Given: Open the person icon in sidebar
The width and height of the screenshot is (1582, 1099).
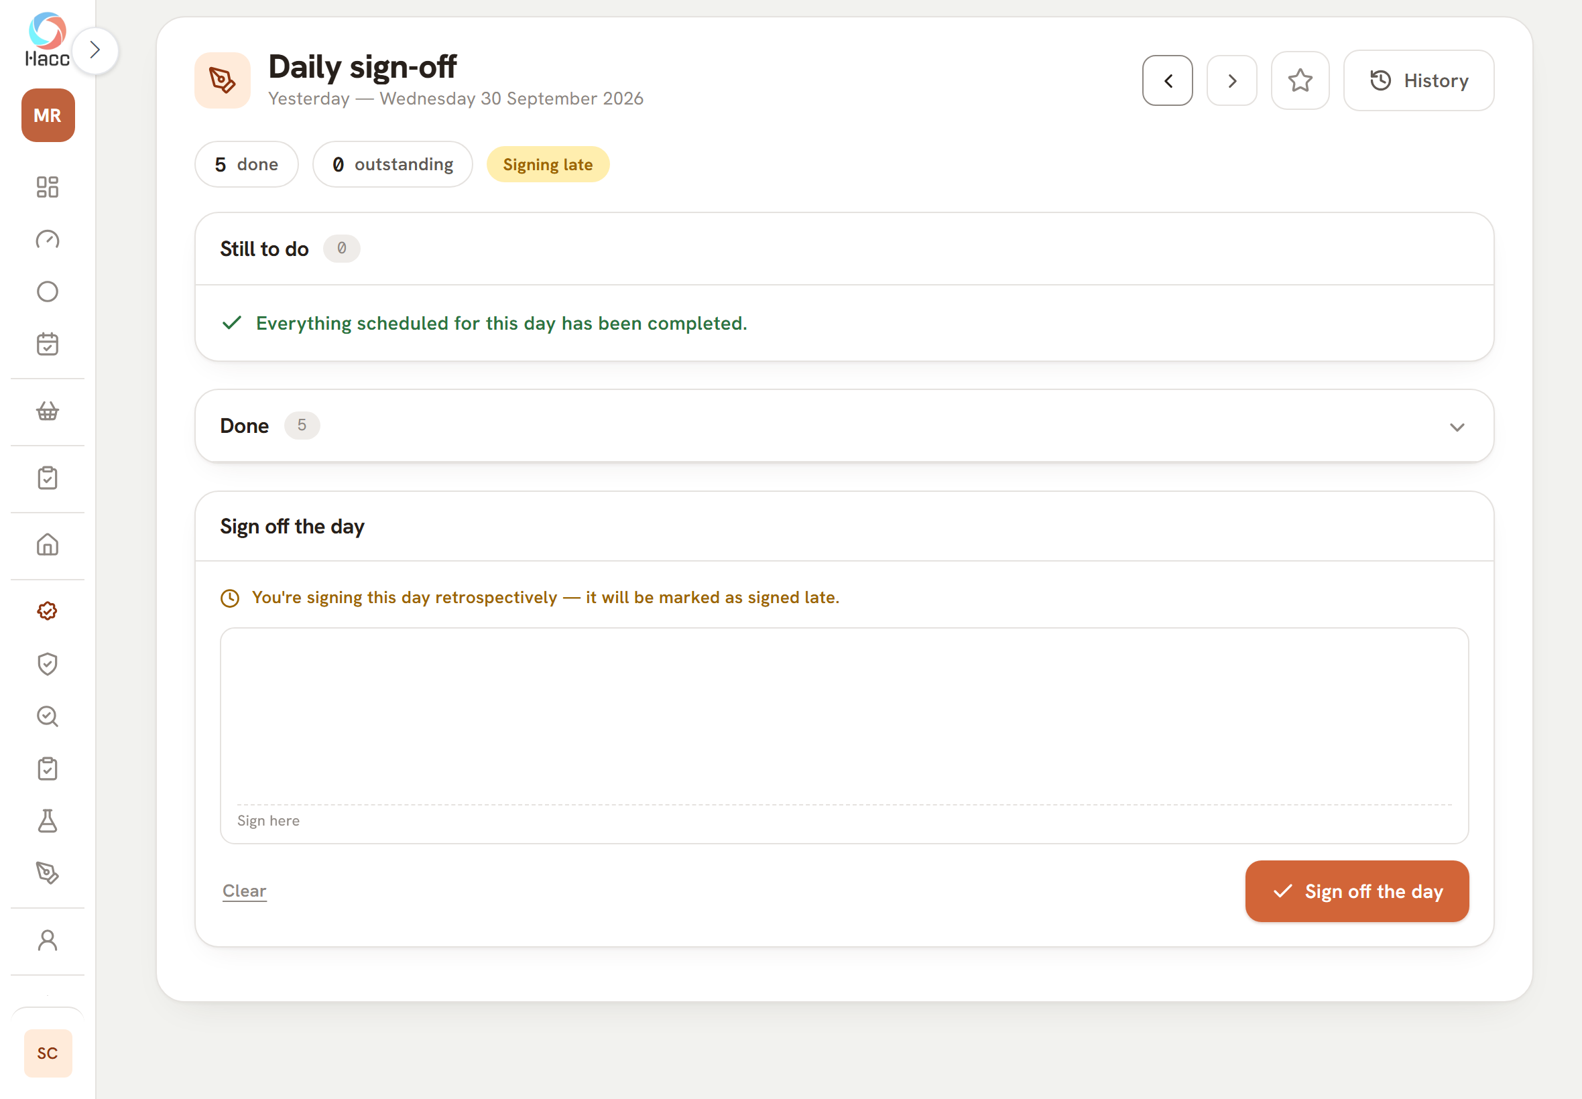Looking at the screenshot, I should point(48,940).
